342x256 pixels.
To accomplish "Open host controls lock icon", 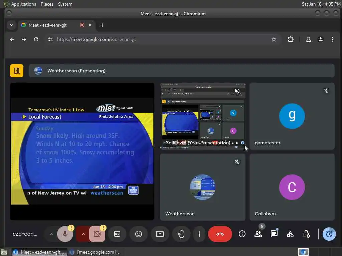I will (306, 234).
